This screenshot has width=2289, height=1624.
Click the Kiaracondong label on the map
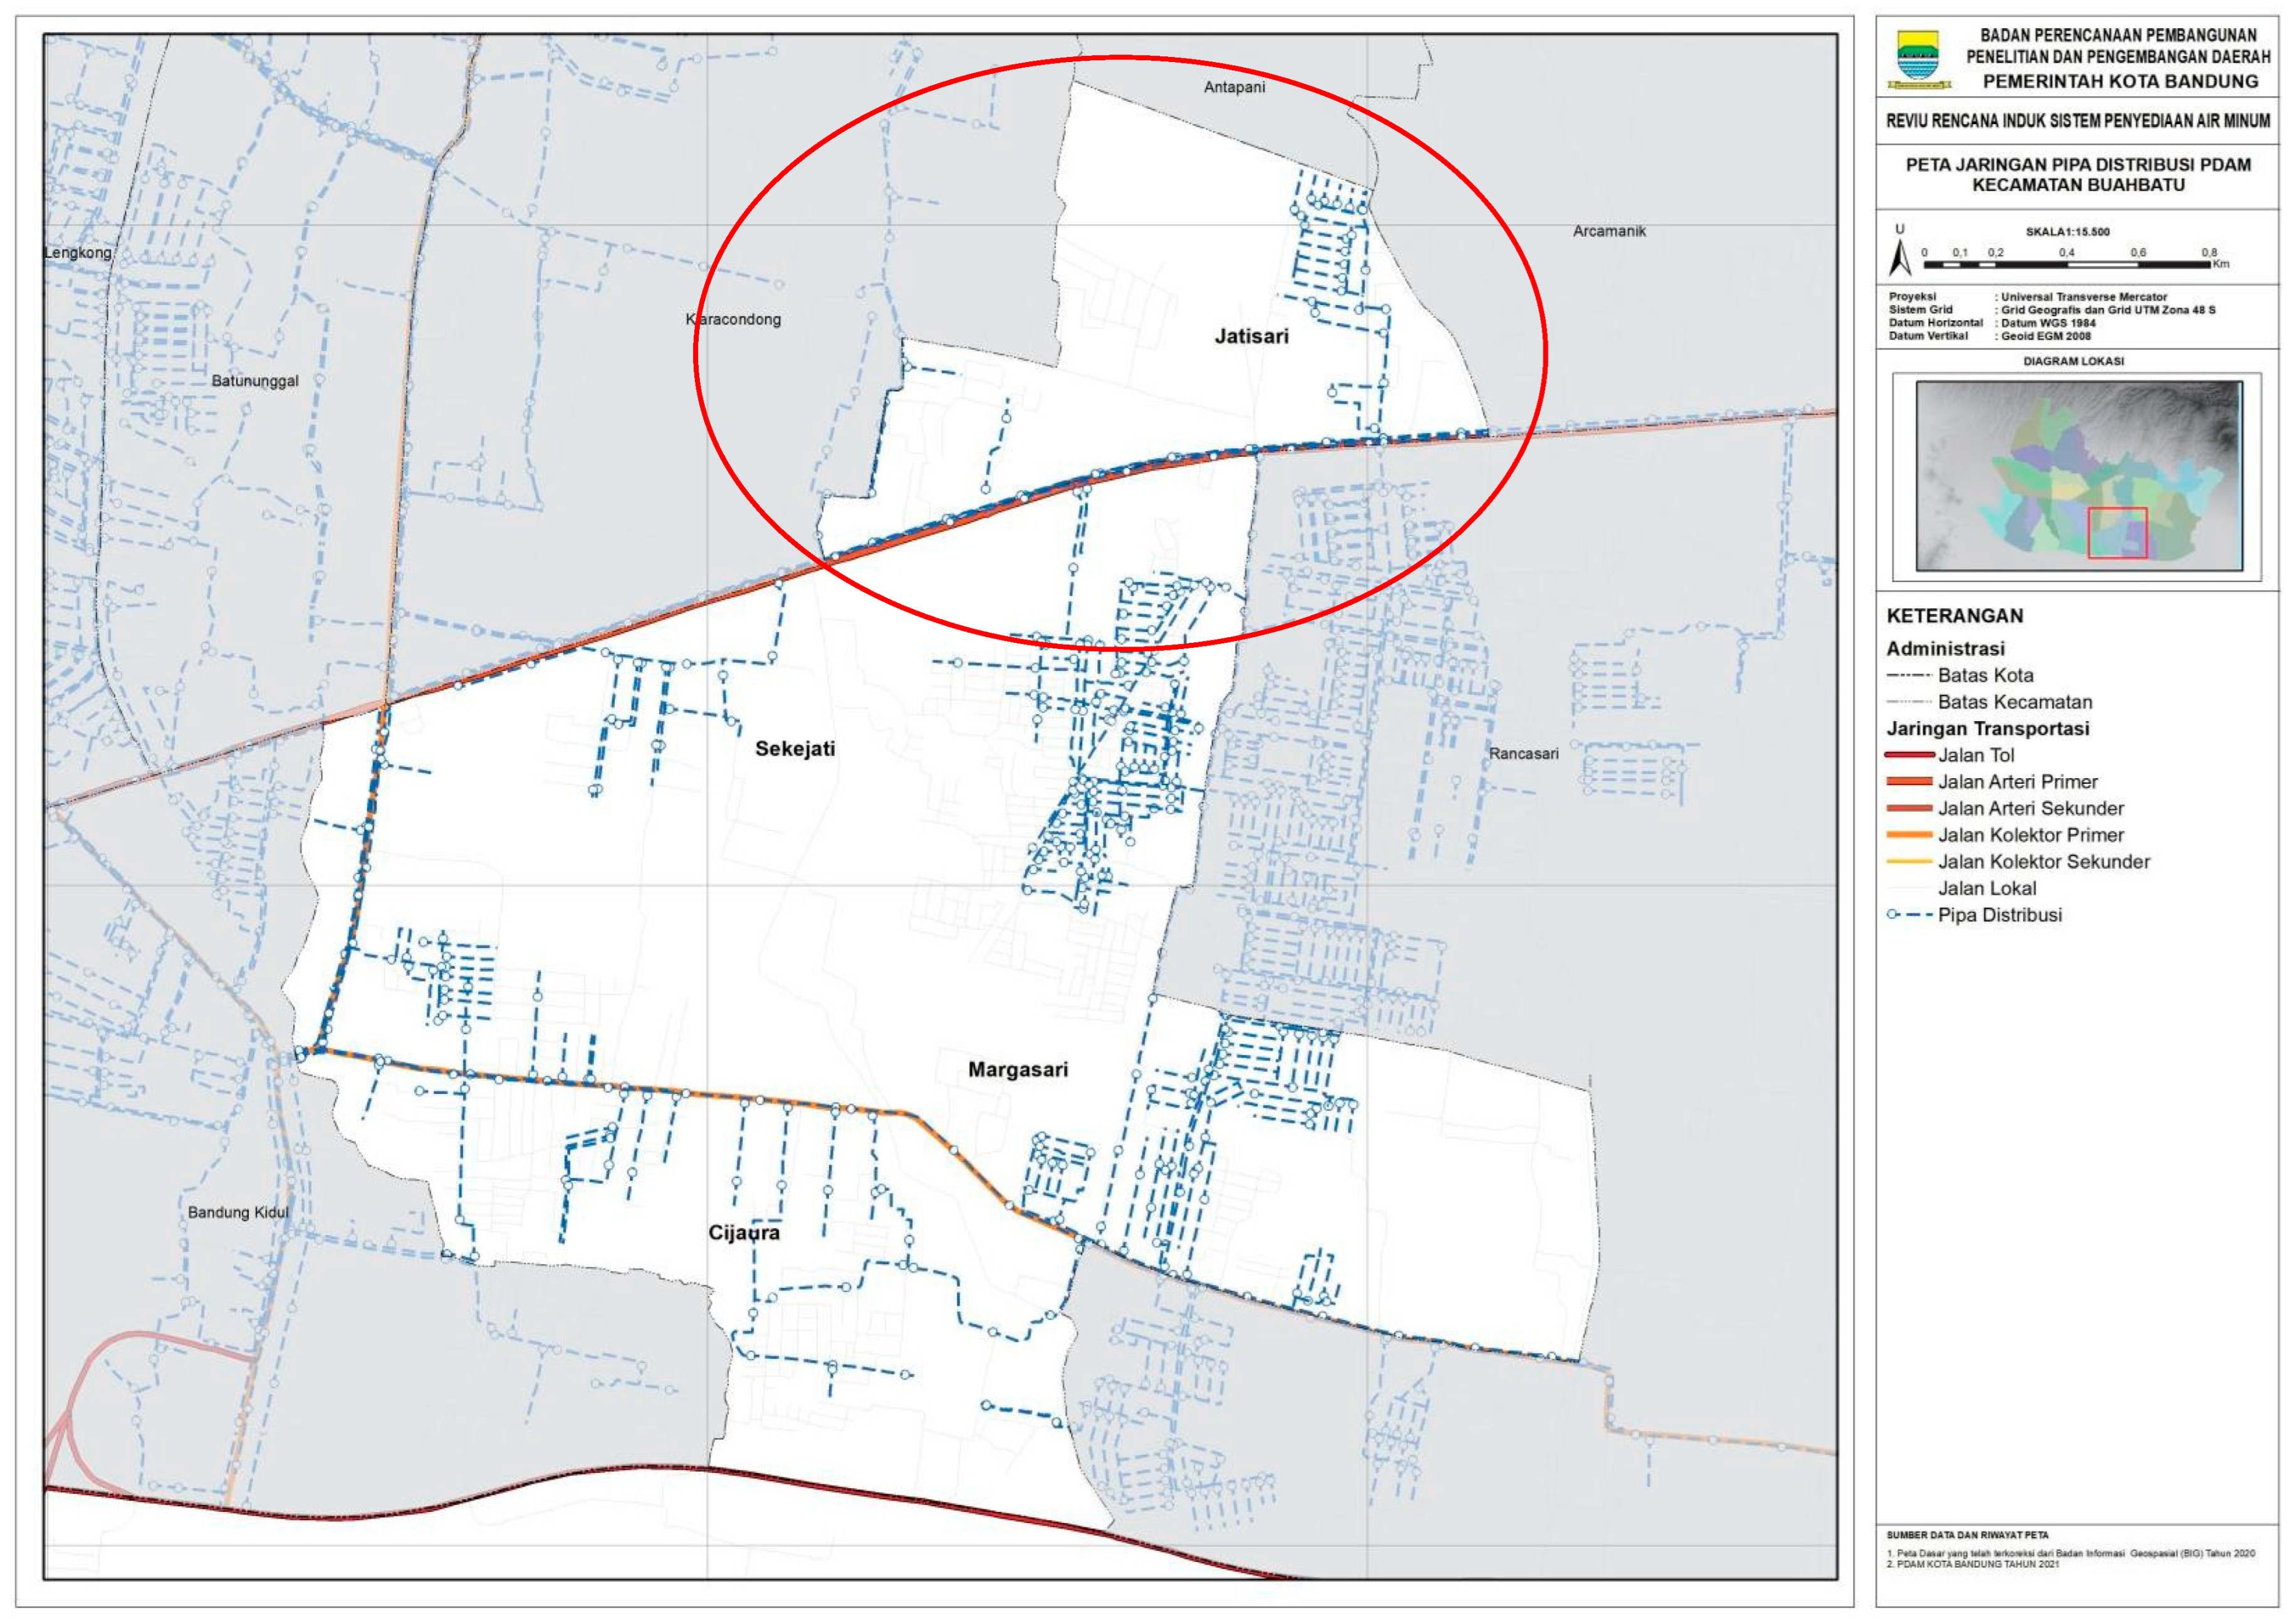(x=733, y=320)
